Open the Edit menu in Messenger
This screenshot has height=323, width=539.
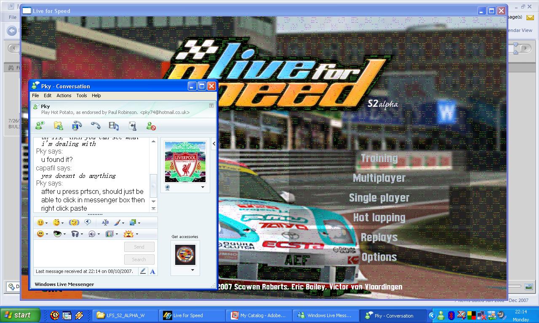point(48,95)
